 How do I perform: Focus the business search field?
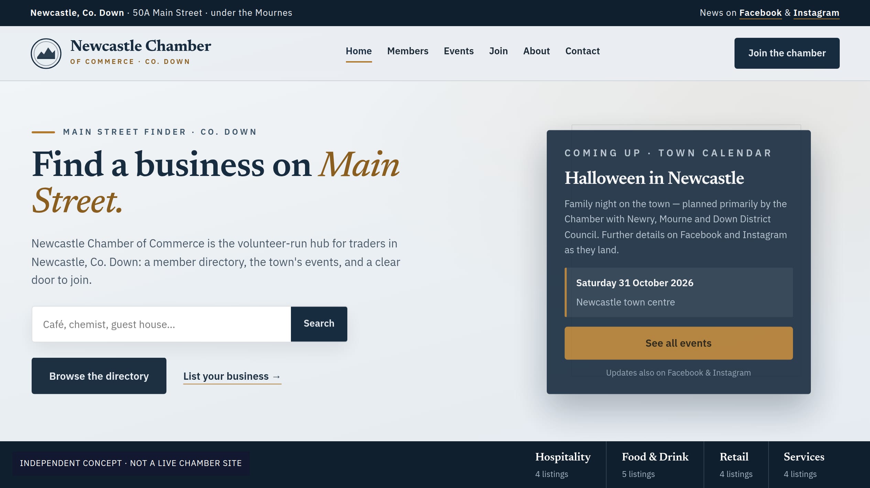click(161, 324)
